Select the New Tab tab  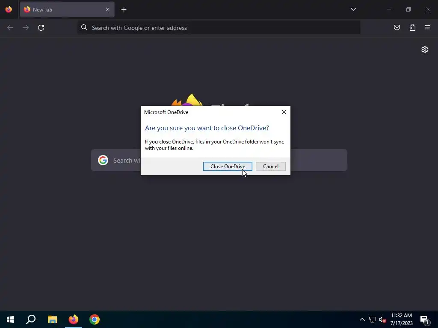point(67,9)
